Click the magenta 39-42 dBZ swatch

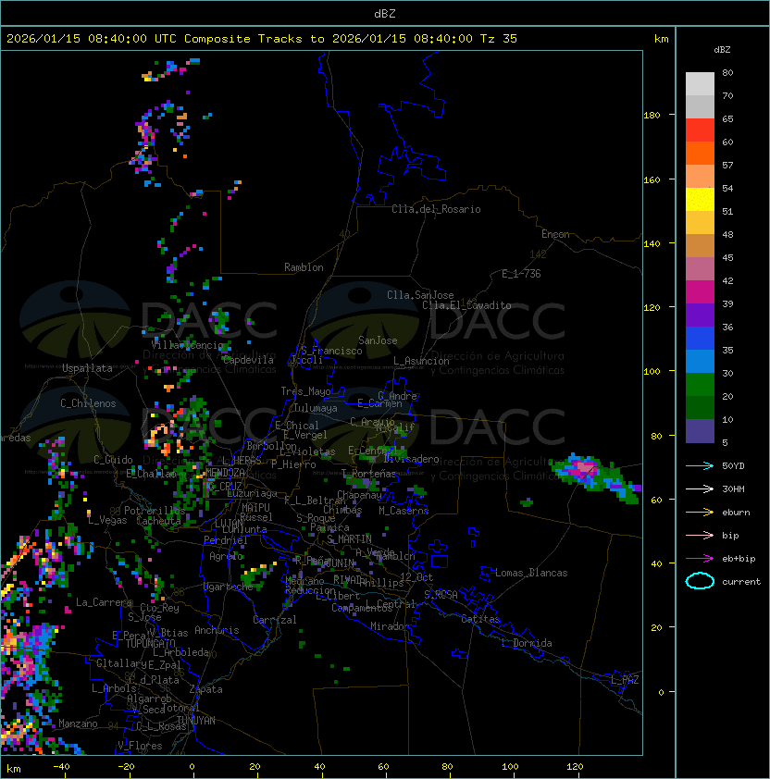click(x=700, y=291)
